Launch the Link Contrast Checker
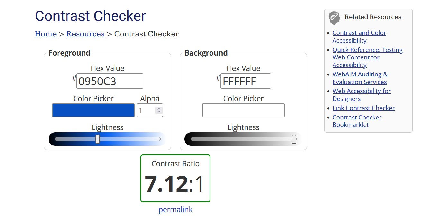Image resolution: width=429 pixels, height=219 pixels. pyautogui.click(x=363, y=108)
